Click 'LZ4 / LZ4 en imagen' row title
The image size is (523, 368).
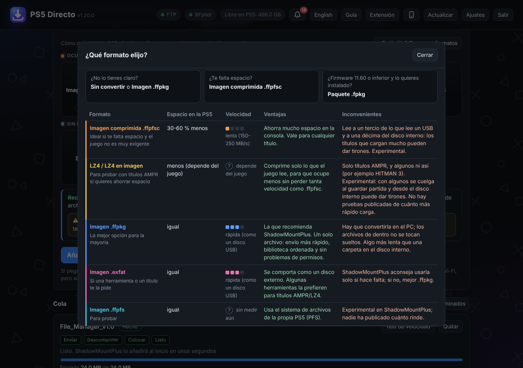point(116,166)
